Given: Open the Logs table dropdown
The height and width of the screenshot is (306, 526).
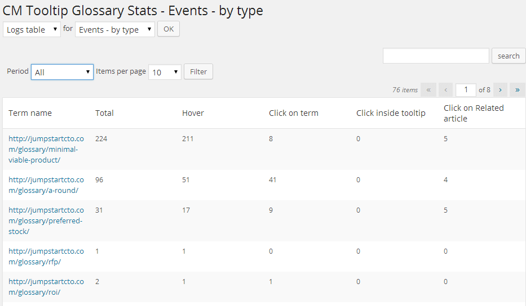Looking at the screenshot, I should (32, 29).
